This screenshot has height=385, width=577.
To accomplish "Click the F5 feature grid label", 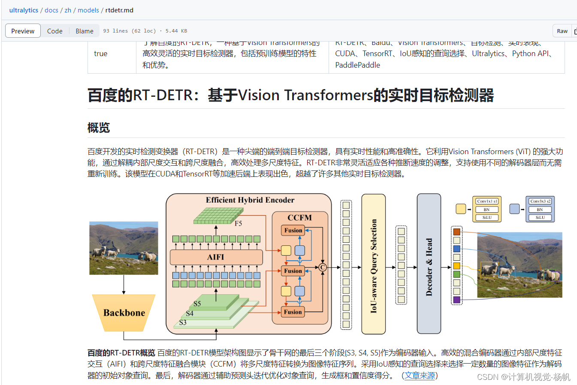I will click(239, 224).
